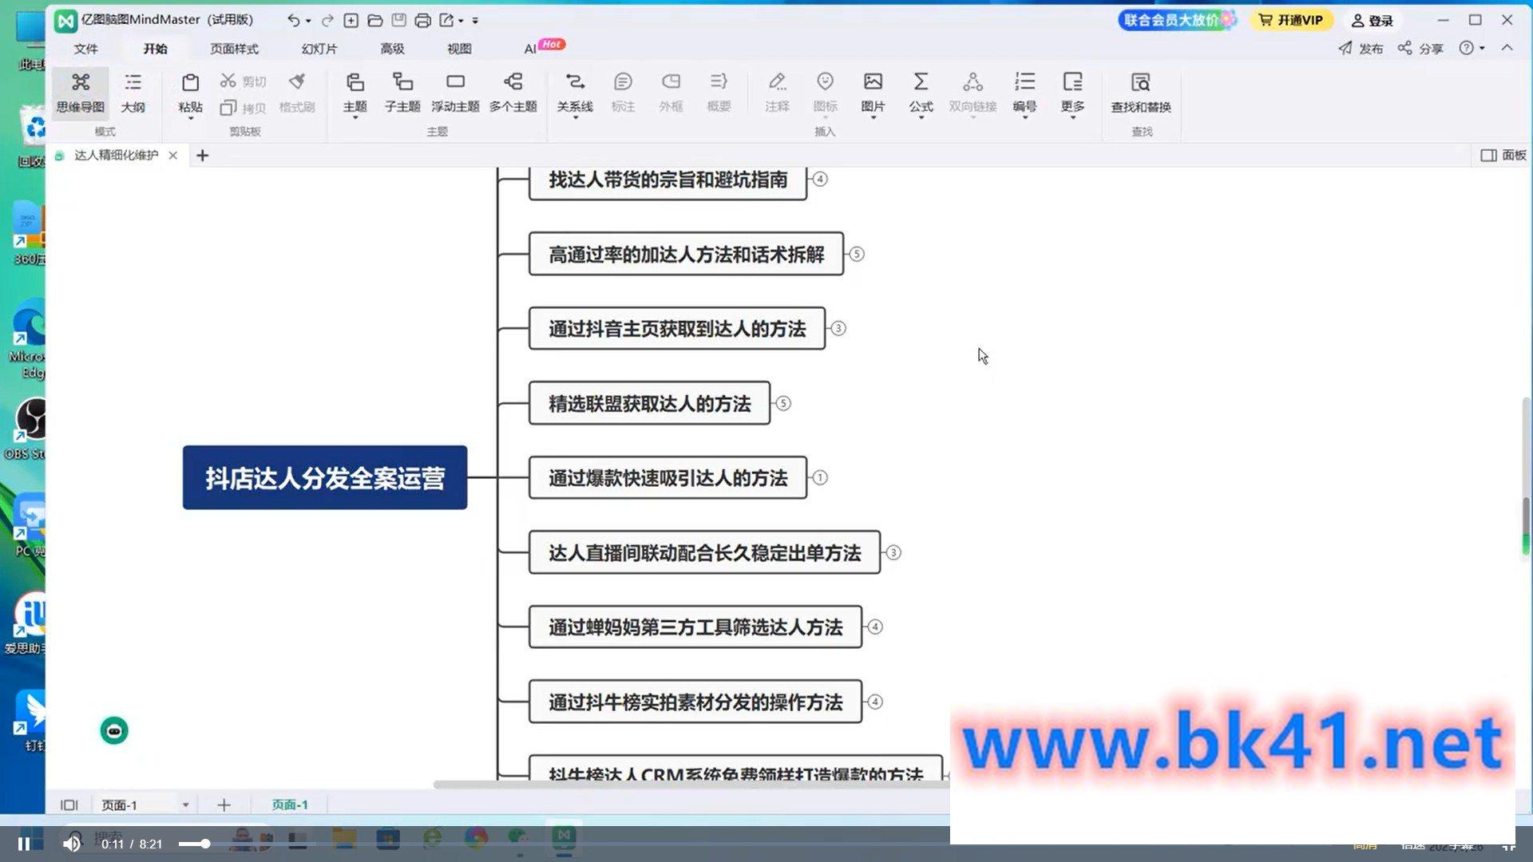Screen dimensions: 1533x862
Task: Open find and replace (查找和替换)
Action: pos(1141,93)
